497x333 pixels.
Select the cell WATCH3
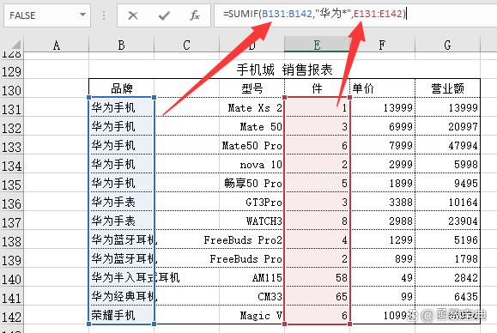pos(252,221)
